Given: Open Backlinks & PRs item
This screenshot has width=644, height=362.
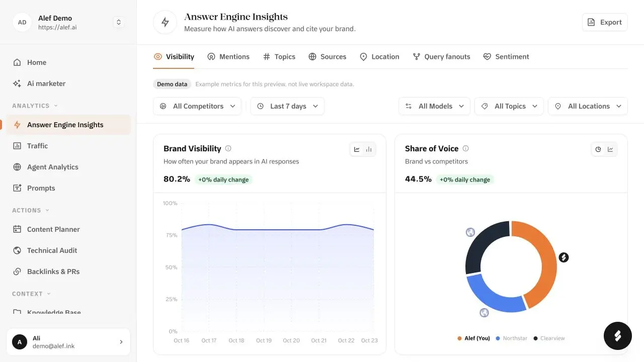Looking at the screenshot, I should pos(68,271).
